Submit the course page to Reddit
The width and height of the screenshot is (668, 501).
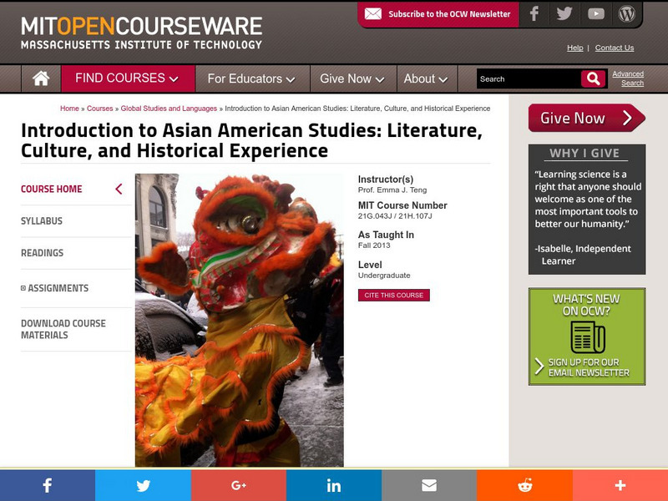(x=524, y=484)
